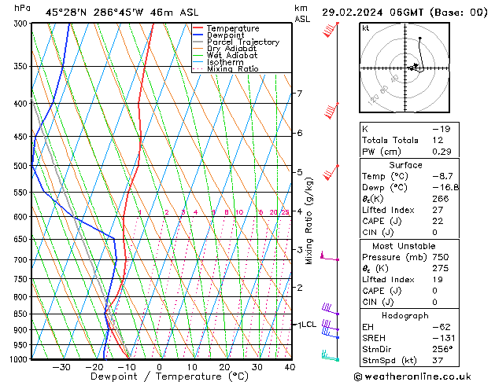This screenshot has height=382, width=495.
Task: Click the StmDir value 256°
Action: 442,350
